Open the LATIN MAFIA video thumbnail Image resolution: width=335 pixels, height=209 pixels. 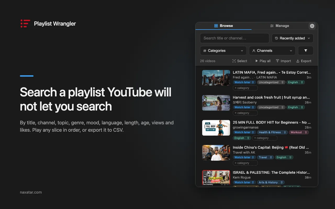tap(216, 78)
